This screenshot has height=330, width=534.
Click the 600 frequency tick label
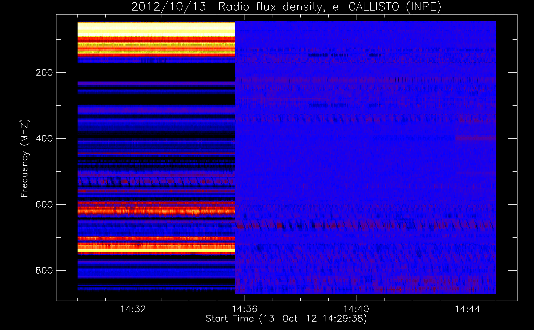pyautogui.click(x=44, y=205)
